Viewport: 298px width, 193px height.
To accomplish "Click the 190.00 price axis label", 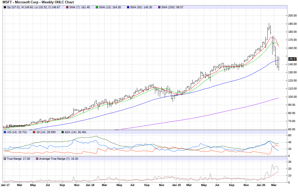I will coord(292,24).
